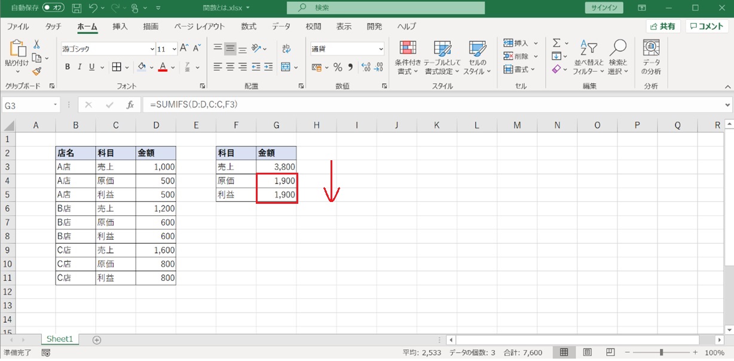
Task: Apply percent style with the % icon
Action: pos(338,67)
